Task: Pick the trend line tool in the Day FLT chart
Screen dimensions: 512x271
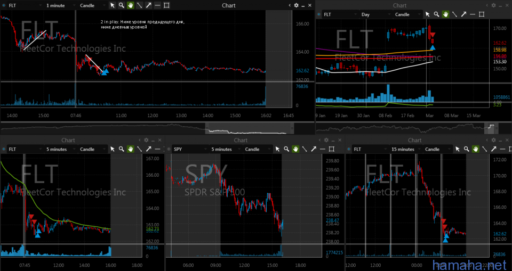Action: click(x=454, y=14)
